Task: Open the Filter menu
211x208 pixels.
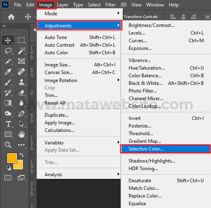Action: [111, 5]
